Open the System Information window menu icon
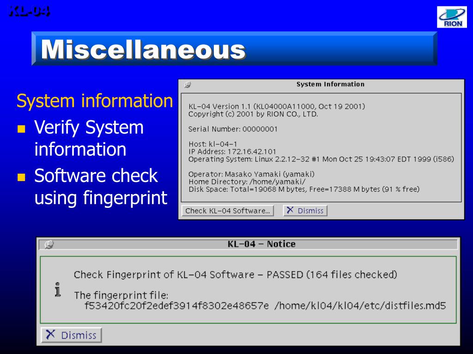Image resolution: width=473 pixels, height=354 pixels. pos(188,85)
